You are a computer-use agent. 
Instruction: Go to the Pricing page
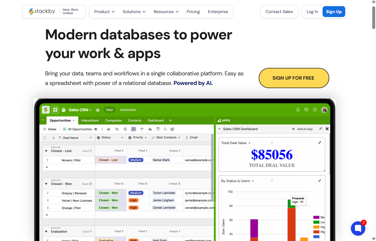(193, 12)
